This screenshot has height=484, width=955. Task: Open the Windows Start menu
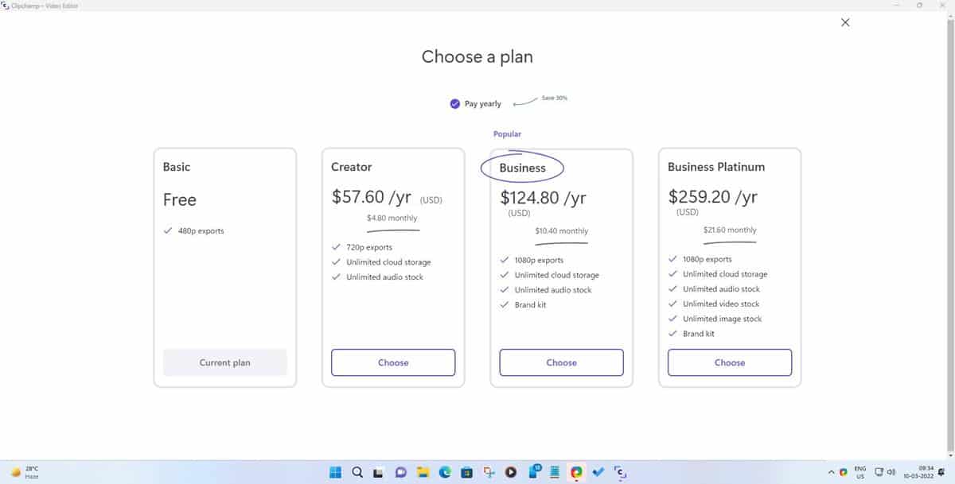pos(335,471)
